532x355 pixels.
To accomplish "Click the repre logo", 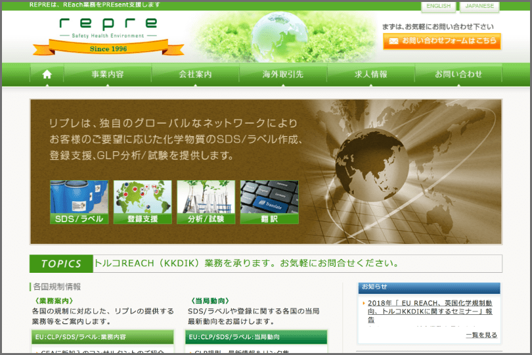I will pyautogui.click(x=108, y=26).
